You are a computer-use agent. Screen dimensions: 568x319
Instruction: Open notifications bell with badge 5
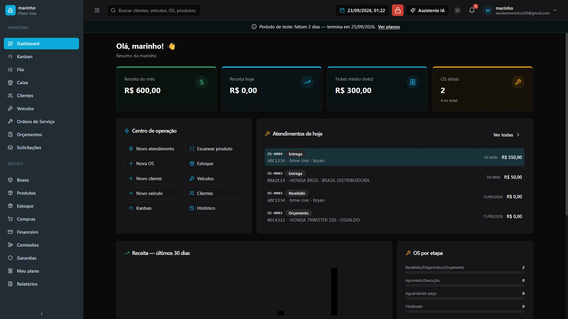click(x=472, y=10)
